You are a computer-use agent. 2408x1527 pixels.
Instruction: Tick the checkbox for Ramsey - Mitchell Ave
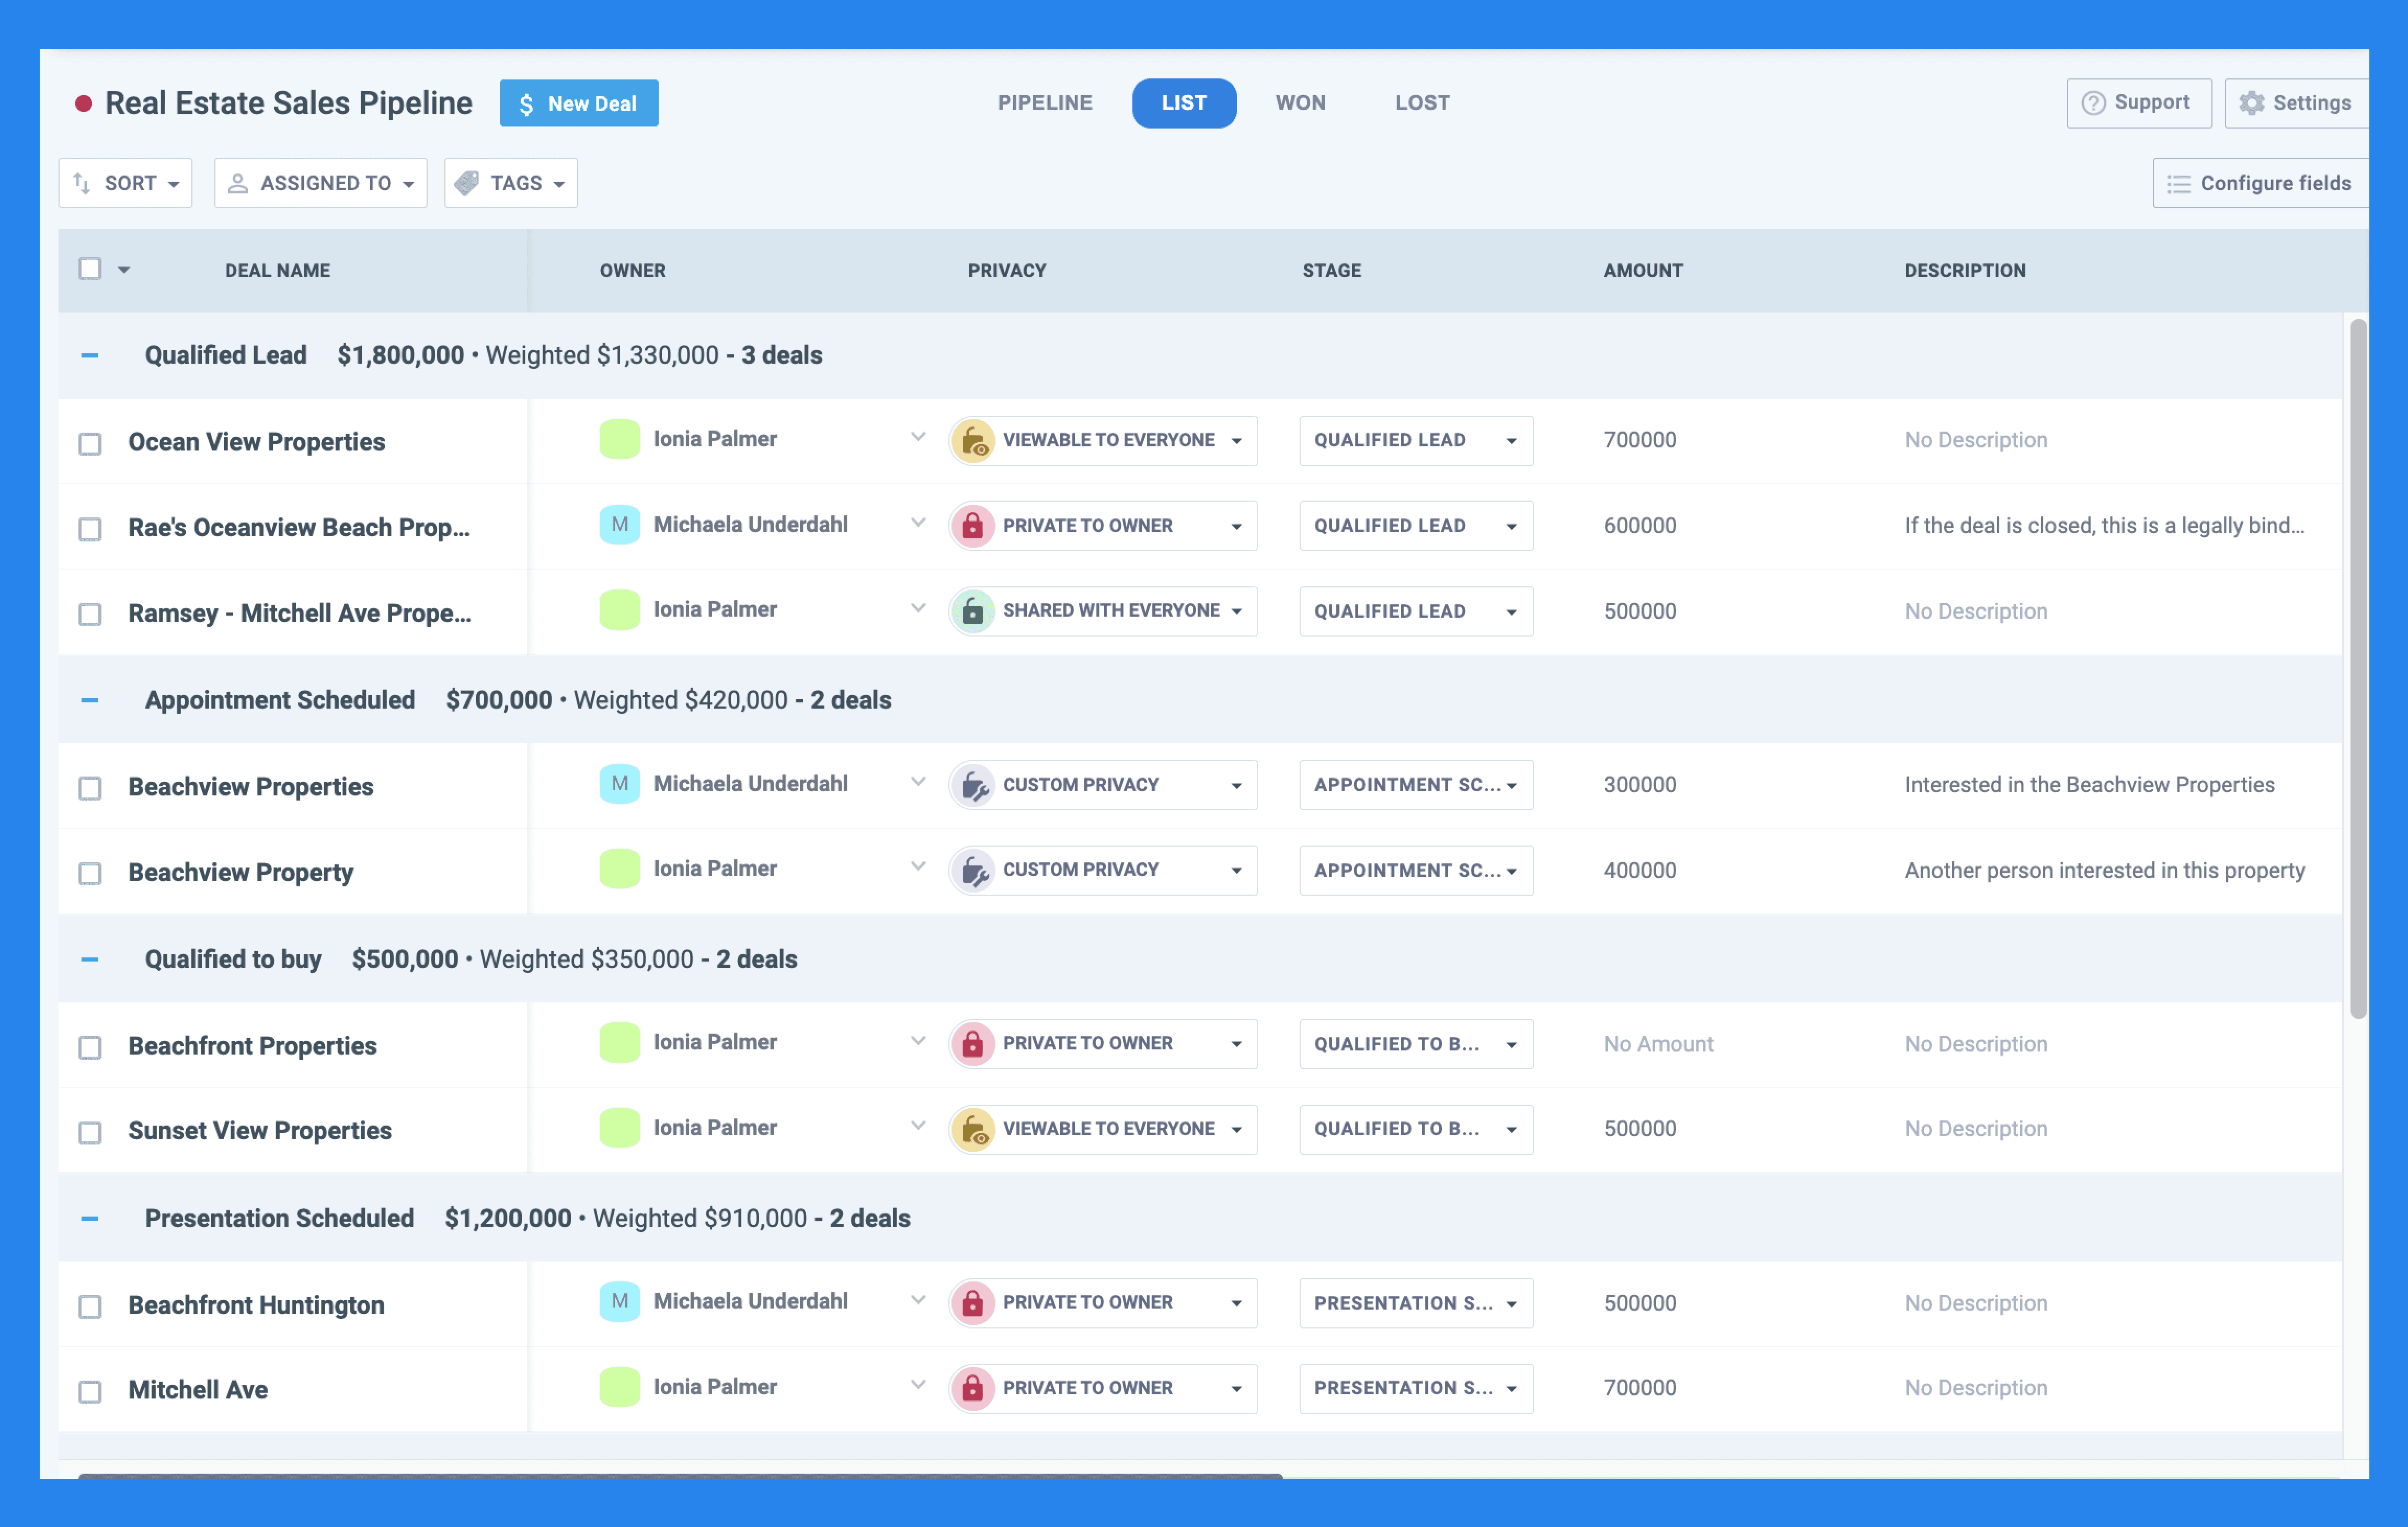(90, 614)
